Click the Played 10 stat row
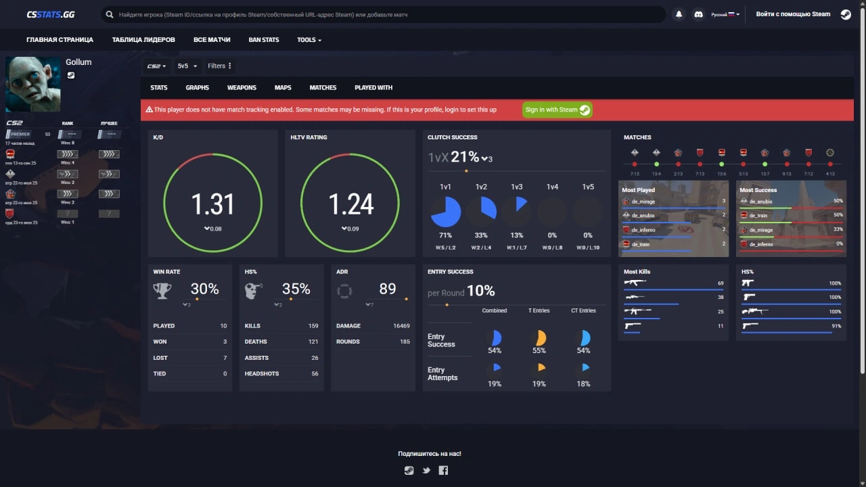866x487 pixels. (190, 325)
